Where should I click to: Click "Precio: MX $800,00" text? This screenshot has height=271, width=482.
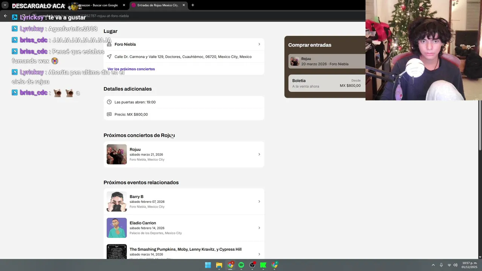(x=131, y=114)
